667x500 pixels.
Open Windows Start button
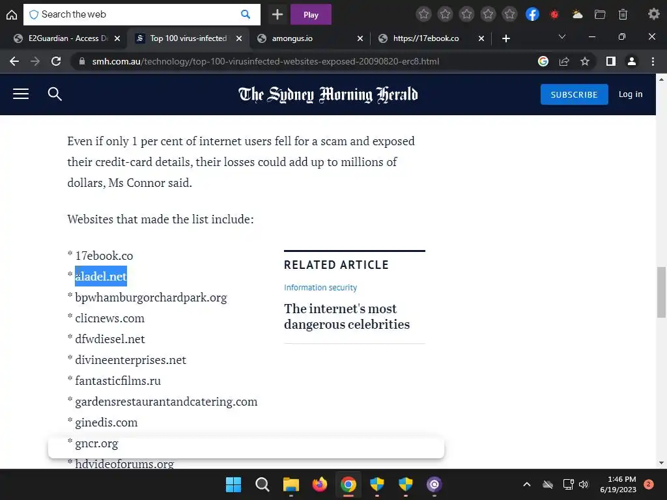(x=234, y=484)
